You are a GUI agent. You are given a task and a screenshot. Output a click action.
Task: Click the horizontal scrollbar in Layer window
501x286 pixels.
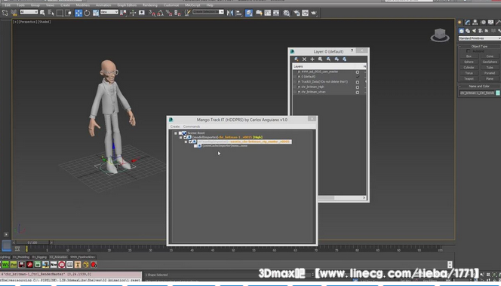pos(342,198)
